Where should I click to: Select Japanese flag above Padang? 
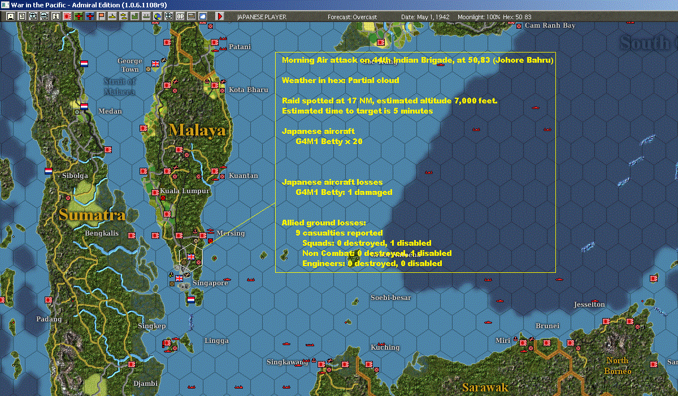pyautogui.click(x=49, y=299)
